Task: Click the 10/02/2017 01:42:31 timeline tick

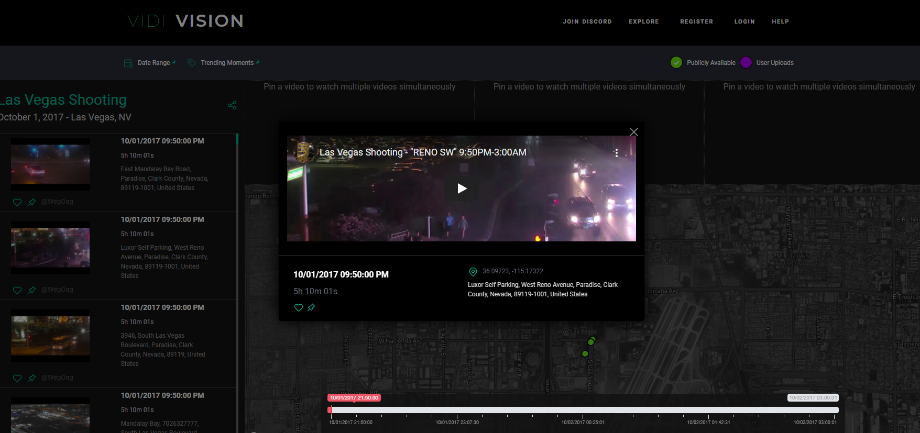Action: (709, 422)
